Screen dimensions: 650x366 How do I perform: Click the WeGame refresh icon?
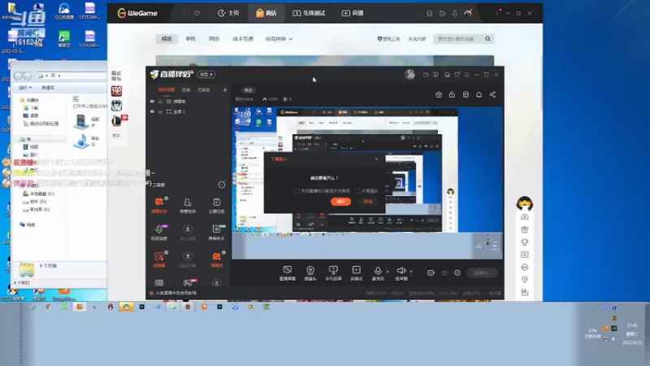pos(197,13)
